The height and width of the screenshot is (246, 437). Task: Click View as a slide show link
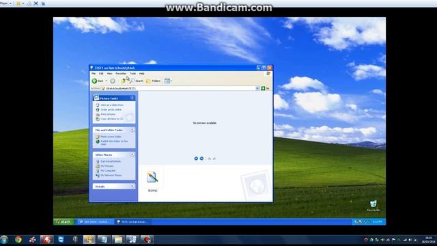click(x=112, y=105)
